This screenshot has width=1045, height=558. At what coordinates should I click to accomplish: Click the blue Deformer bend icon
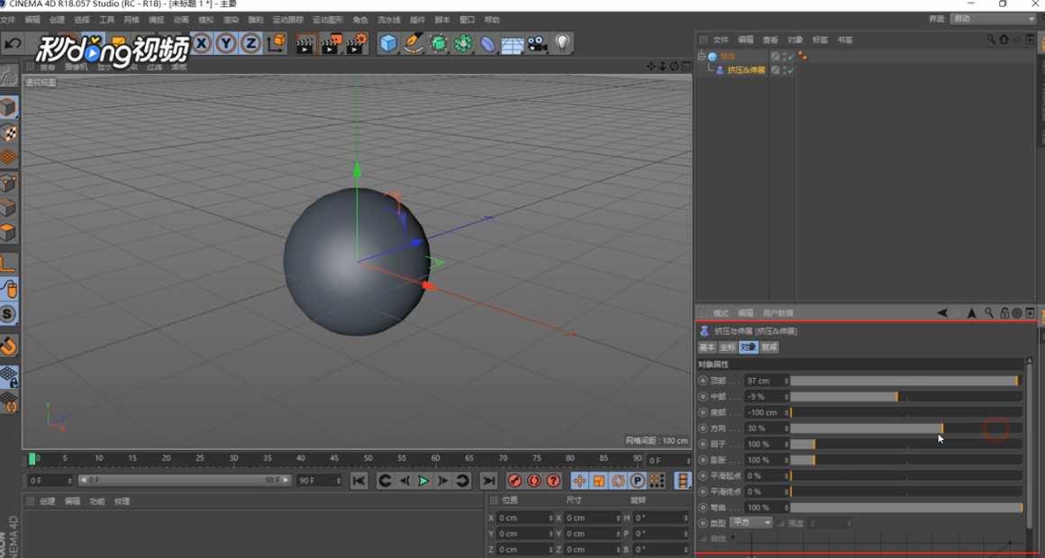click(x=488, y=44)
